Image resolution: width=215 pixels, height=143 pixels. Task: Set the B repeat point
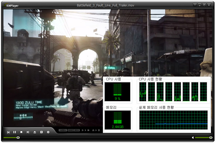99,130
